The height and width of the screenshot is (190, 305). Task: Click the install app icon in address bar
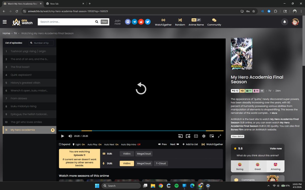pyautogui.click(x=242, y=11)
